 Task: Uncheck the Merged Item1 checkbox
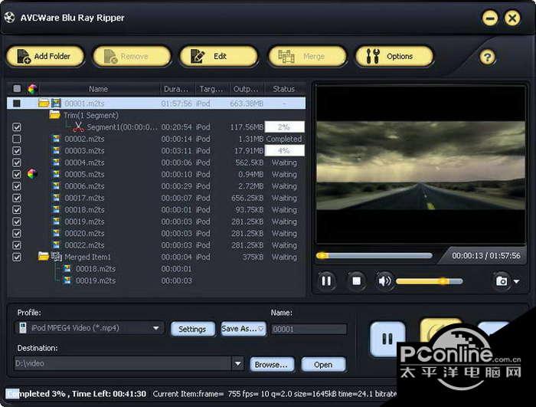(x=16, y=257)
